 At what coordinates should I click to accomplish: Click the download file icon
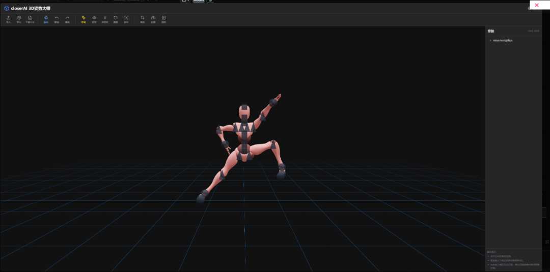(x=30, y=18)
